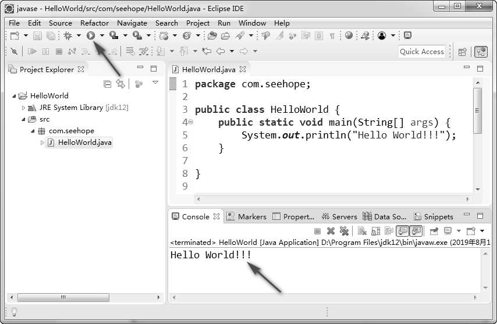Click the Open Task briefcase icon

pyautogui.click(x=225, y=36)
